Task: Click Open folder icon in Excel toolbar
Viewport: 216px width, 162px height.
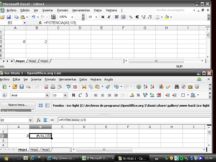Action: 2,17
